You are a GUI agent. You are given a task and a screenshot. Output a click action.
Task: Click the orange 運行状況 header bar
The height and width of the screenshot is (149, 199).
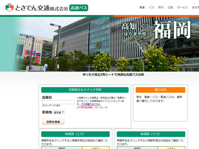(x=160, y=90)
